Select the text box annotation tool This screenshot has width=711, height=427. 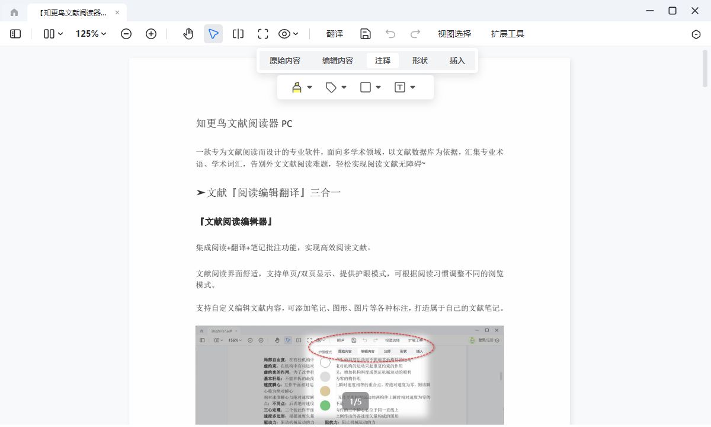tap(400, 87)
